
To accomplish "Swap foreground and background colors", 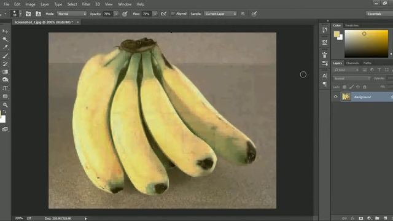I will pos(4,112).
